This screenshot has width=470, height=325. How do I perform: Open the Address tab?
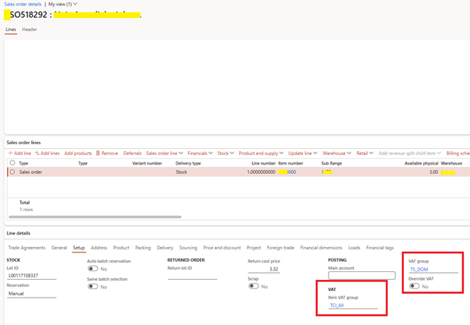pos(99,248)
